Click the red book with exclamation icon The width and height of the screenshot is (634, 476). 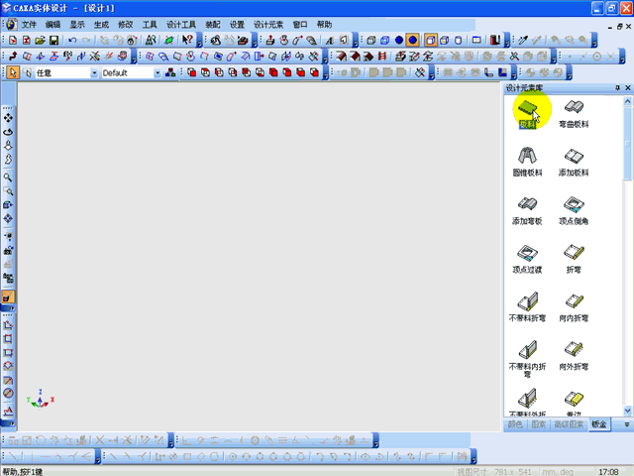pos(495,40)
